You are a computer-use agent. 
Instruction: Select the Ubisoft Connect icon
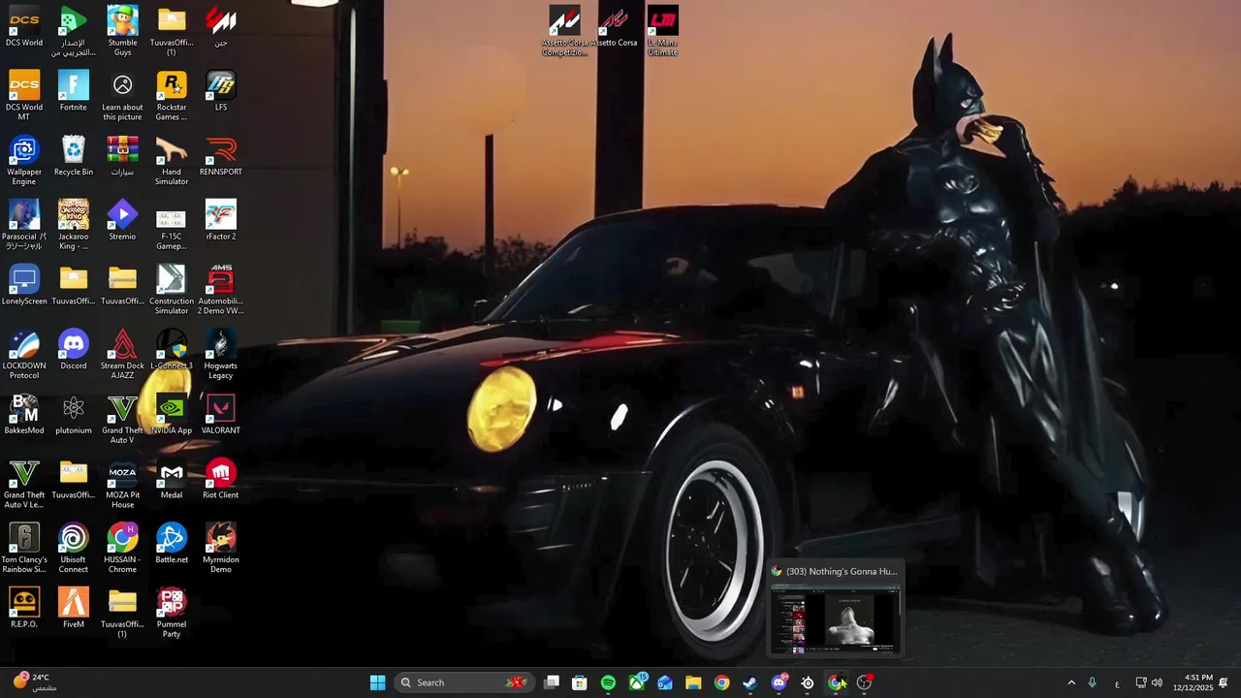[74, 548]
